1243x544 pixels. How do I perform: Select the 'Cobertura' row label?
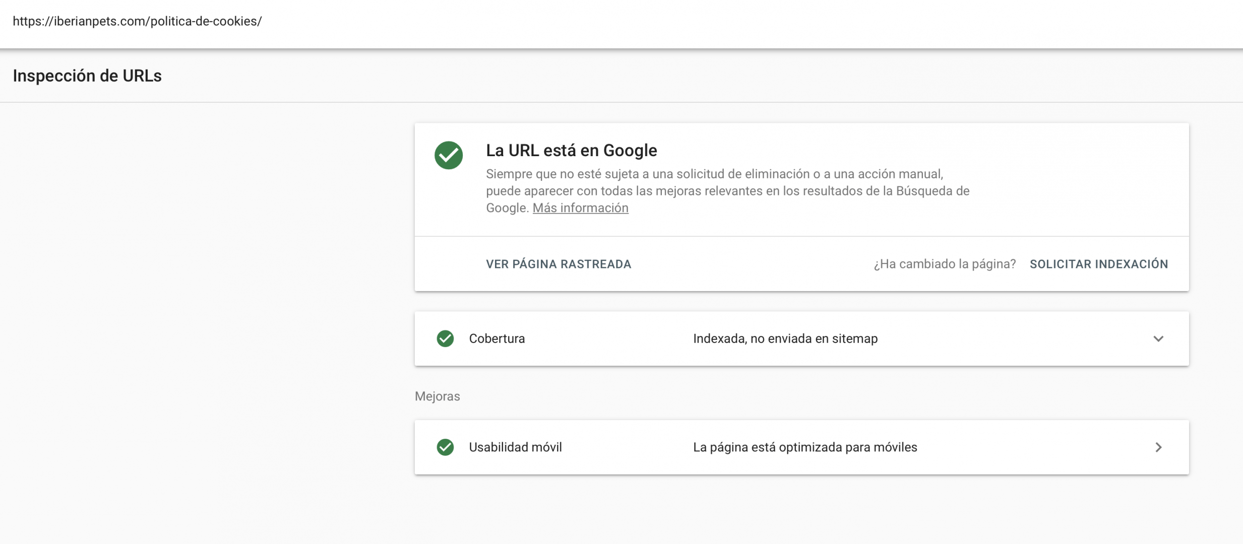[497, 338]
